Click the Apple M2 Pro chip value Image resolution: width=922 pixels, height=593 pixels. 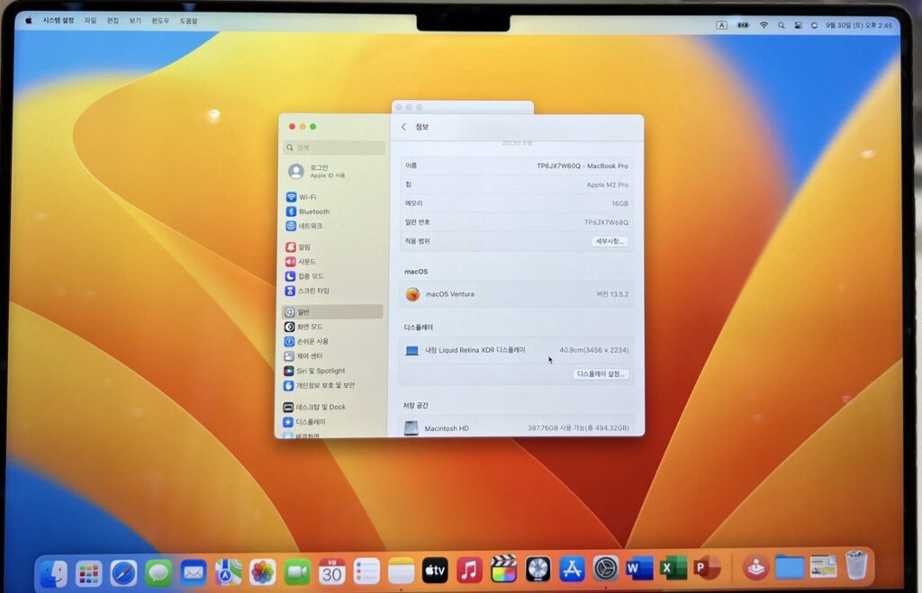607,184
